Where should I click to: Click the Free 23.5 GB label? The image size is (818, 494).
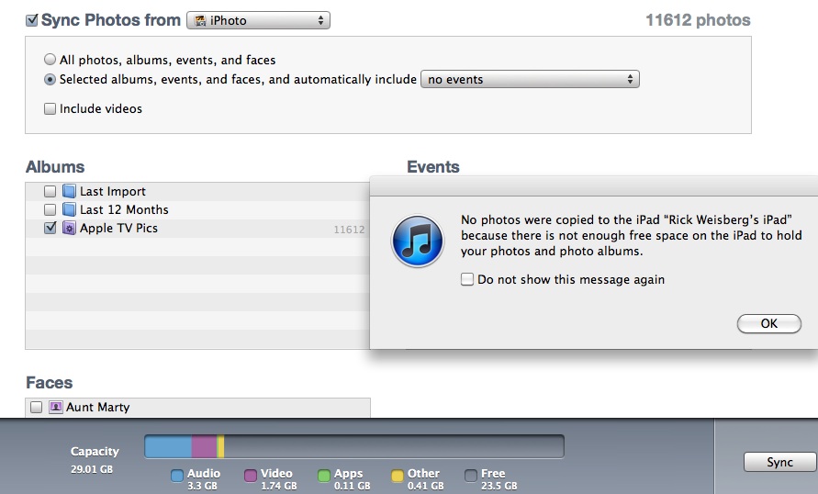click(x=499, y=479)
